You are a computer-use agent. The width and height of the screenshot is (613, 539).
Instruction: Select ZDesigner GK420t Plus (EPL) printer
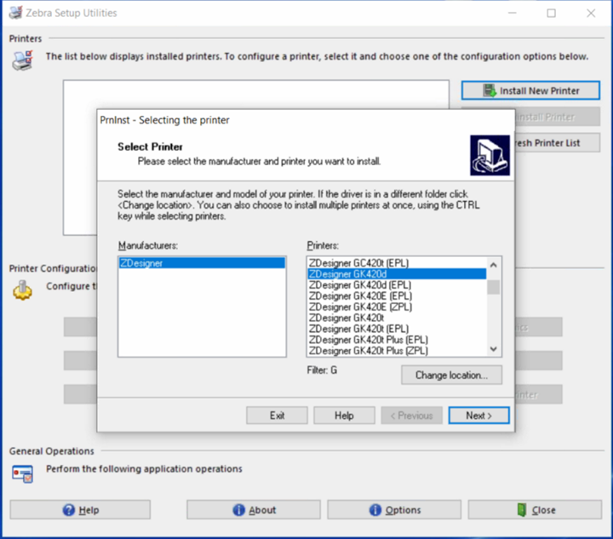[x=397, y=340]
